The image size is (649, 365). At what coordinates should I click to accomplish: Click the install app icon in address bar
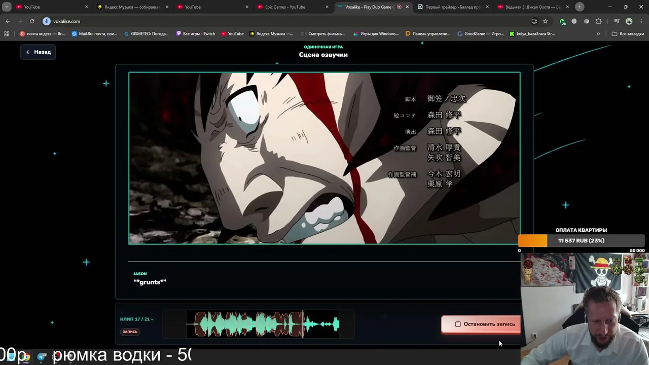pyautogui.click(x=534, y=21)
